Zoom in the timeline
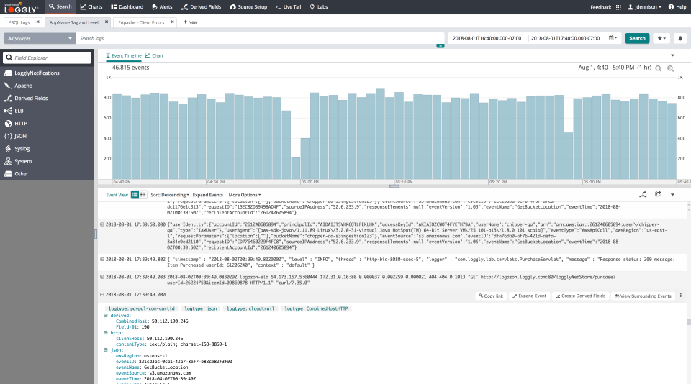 tap(670, 68)
